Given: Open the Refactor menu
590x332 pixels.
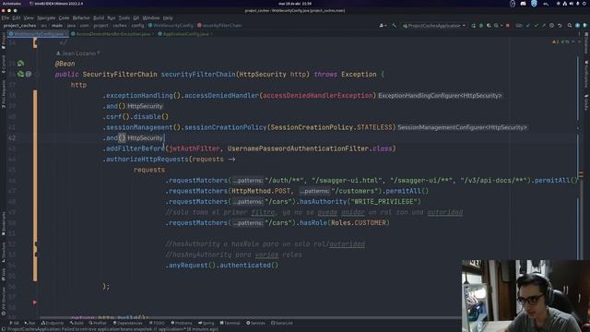Looking at the screenshot, I should pos(81,18).
